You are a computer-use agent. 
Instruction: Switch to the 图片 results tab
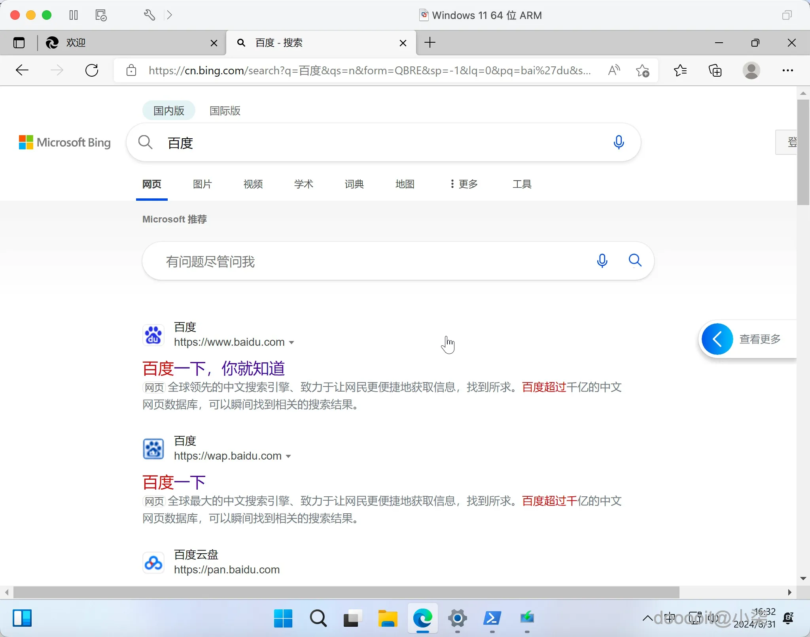pos(202,184)
